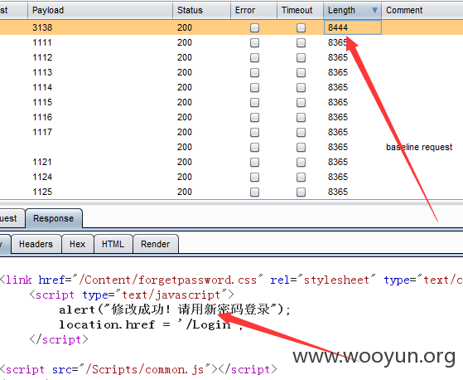This screenshot has width=463, height=380.
Task: Switch to the HTML tab
Action: [113, 244]
